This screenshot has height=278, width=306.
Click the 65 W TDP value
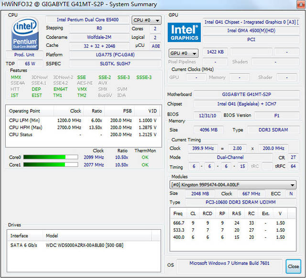click(30, 64)
